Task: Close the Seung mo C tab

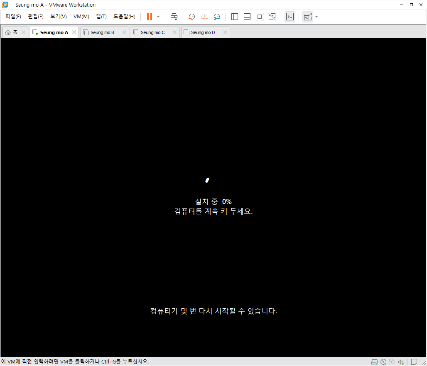Action: (x=174, y=32)
